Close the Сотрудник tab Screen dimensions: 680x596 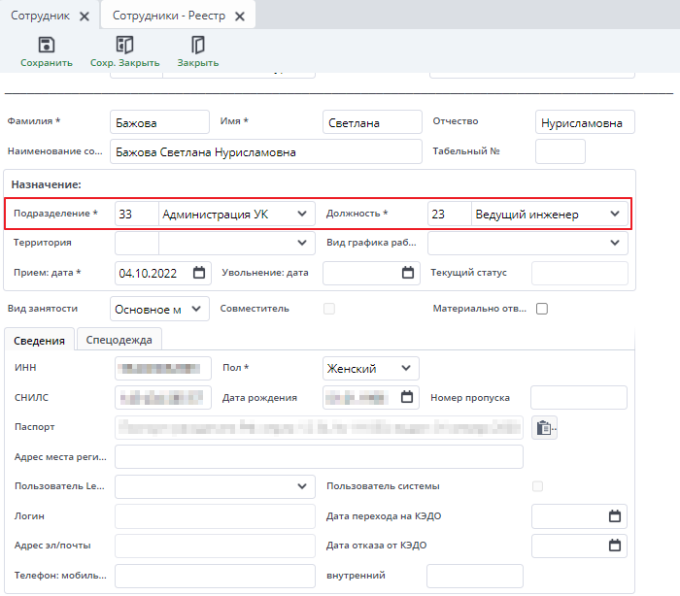click(85, 17)
